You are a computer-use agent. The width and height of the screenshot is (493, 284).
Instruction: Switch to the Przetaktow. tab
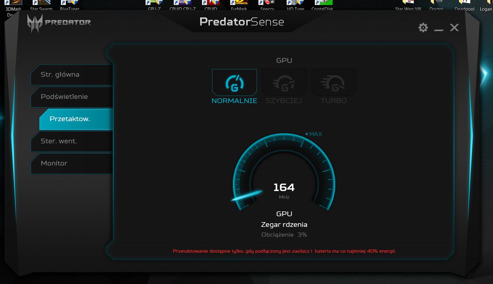[x=76, y=119]
